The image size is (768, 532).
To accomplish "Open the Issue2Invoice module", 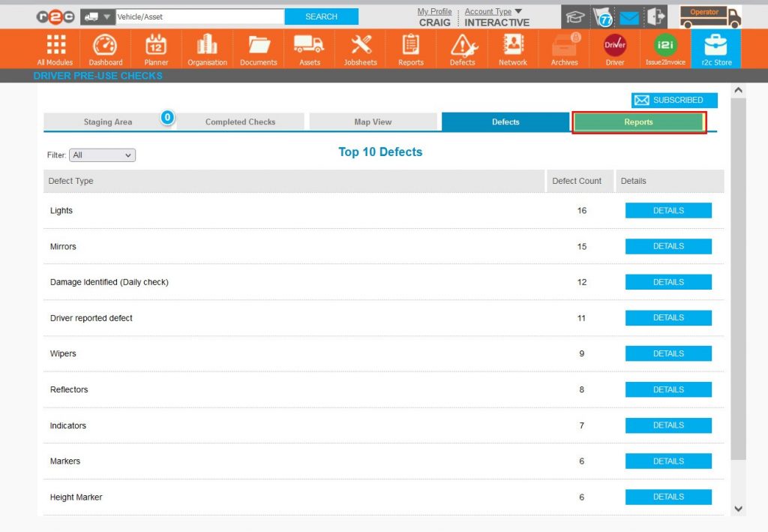I will click(664, 47).
